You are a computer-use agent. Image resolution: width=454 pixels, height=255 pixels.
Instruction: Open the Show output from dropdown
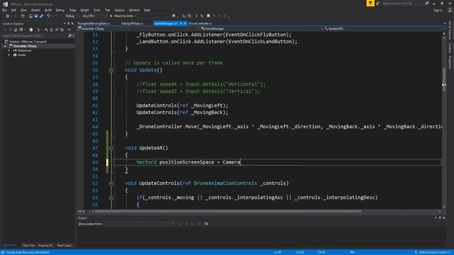coord(139,224)
